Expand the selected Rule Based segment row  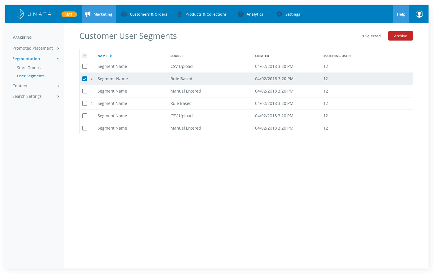(92, 79)
